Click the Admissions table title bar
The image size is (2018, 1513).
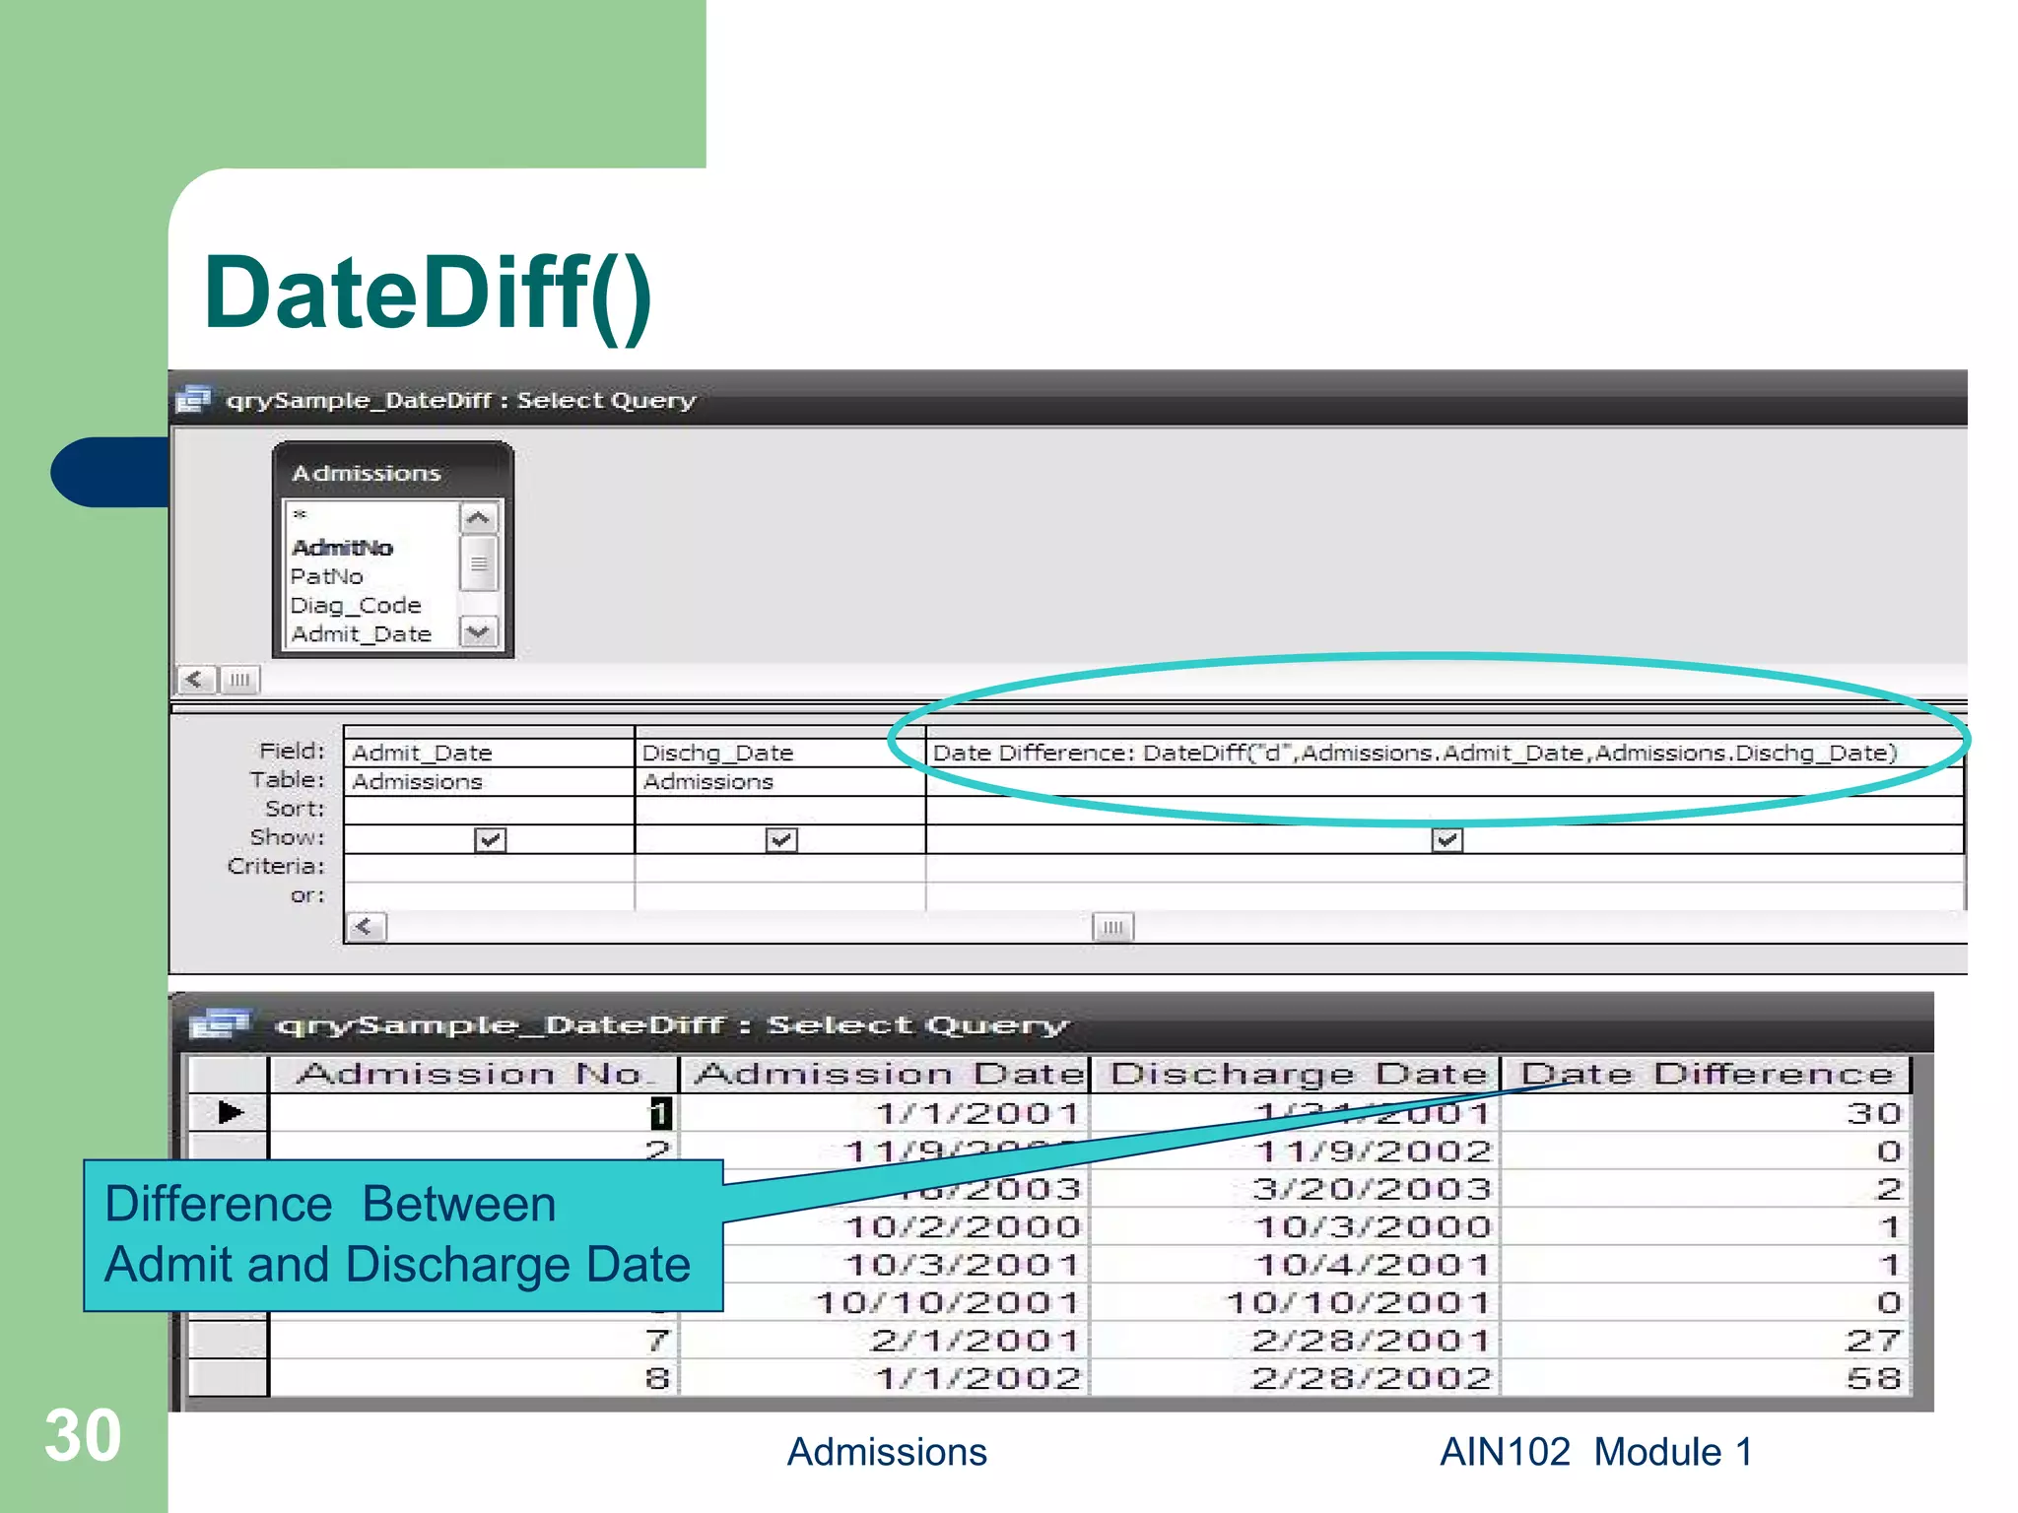point(392,473)
